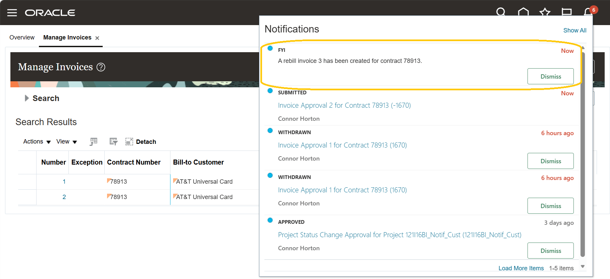610x279 pixels.
Task: Detach the search results table
Action: [141, 142]
